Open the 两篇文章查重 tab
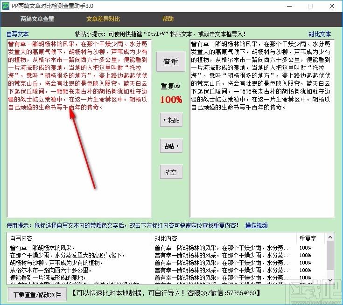This screenshot has height=305, width=343. (37, 19)
